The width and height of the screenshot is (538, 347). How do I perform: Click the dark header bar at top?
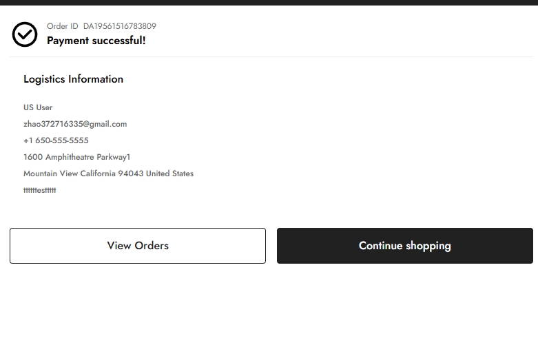click(x=269, y=2)
